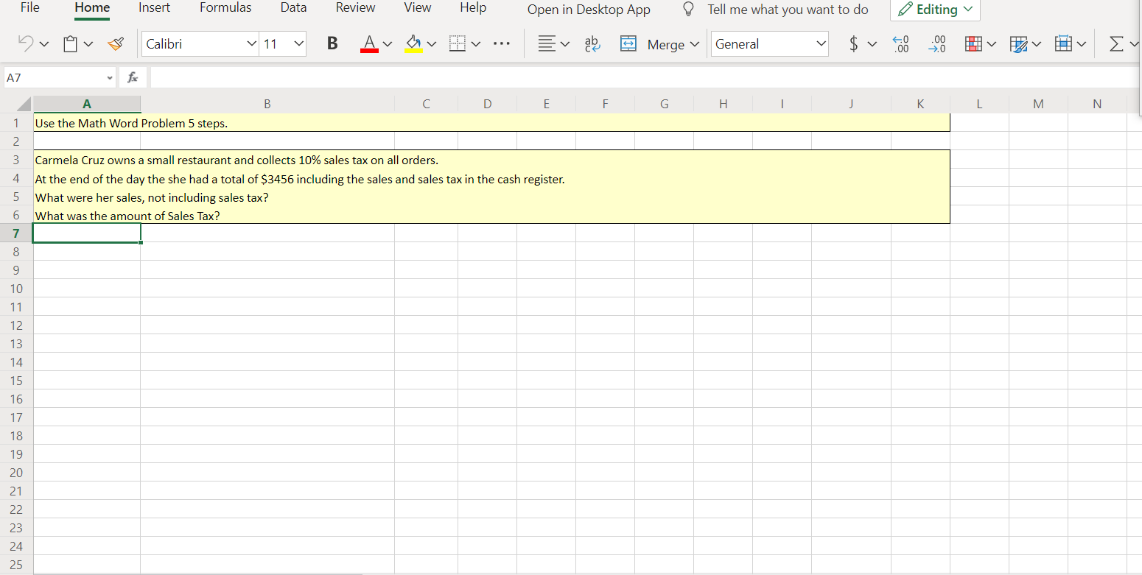Click the AutoSum sigma icon
This screenshot has width=1142, height=575.
click(1115, 43)
